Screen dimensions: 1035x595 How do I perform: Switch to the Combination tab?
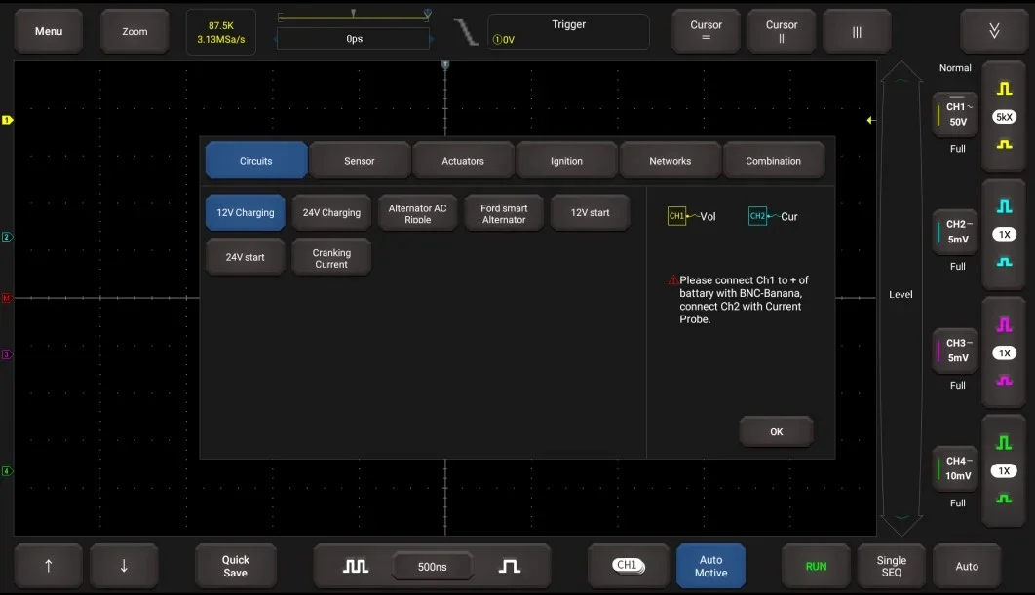773,161
